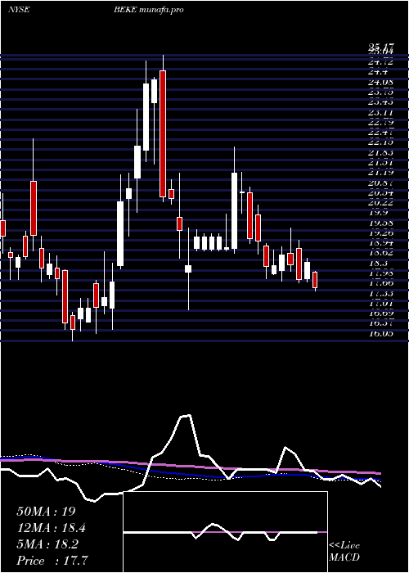
Task: Click the 23.11 price axis label
Action: 381,113
